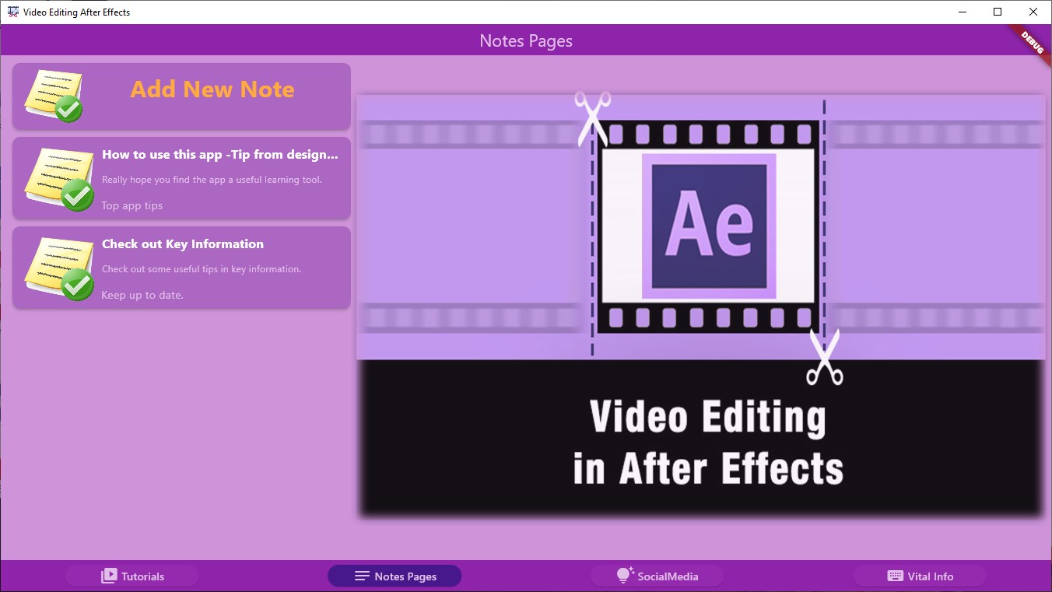Click the Video Editing in After Effects banner
The height and width of the screenshot is (592, 1052).
[700, 305]
